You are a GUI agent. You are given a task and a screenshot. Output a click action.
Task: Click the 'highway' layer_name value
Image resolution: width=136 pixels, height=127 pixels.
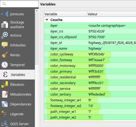(x=95, y=49)
